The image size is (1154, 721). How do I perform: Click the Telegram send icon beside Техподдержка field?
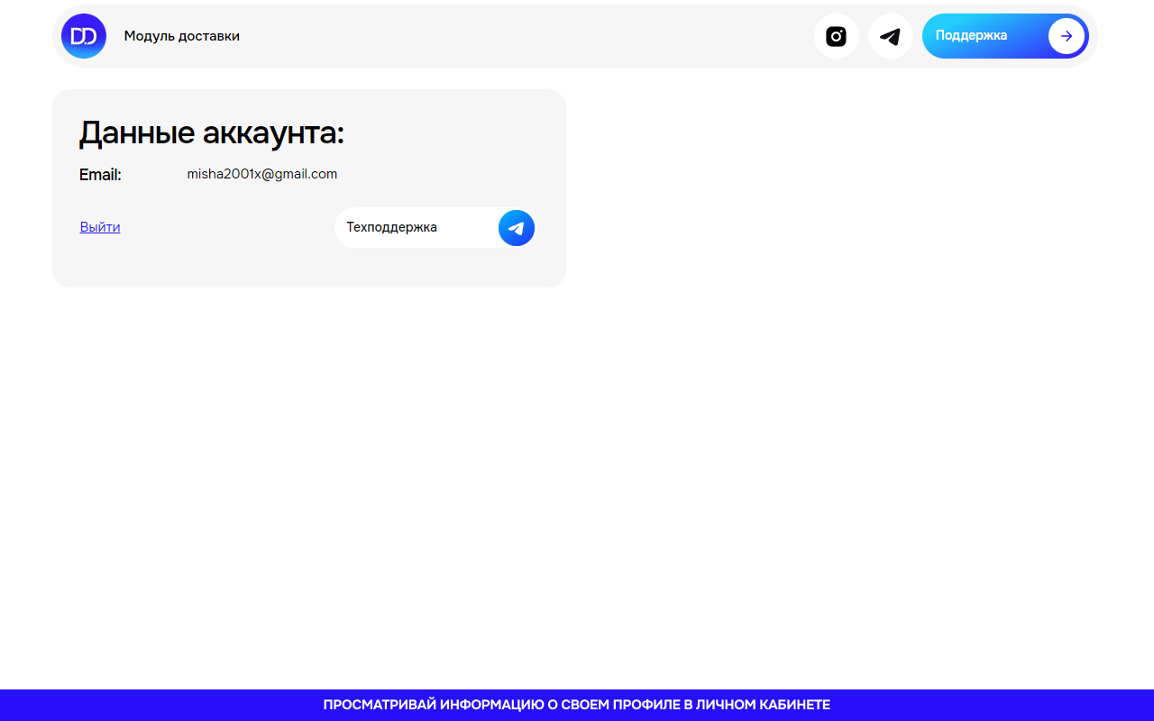pos(516,228)
